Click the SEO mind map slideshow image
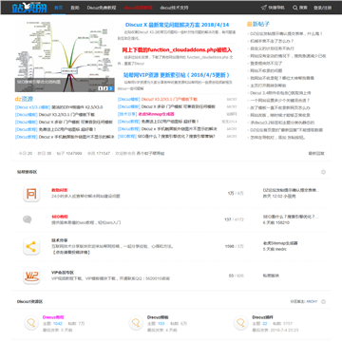 (65, 56)
